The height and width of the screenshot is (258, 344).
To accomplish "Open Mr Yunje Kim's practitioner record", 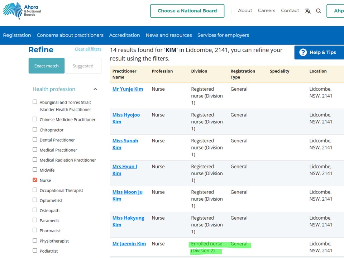I will tap(128, 89).
